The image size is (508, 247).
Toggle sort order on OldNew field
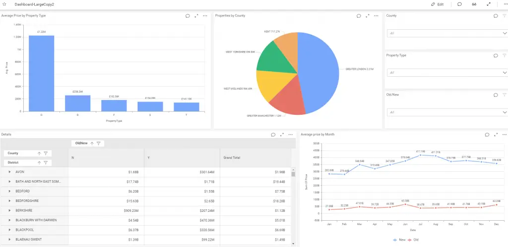pyautogui.click(x=92, y=144)
